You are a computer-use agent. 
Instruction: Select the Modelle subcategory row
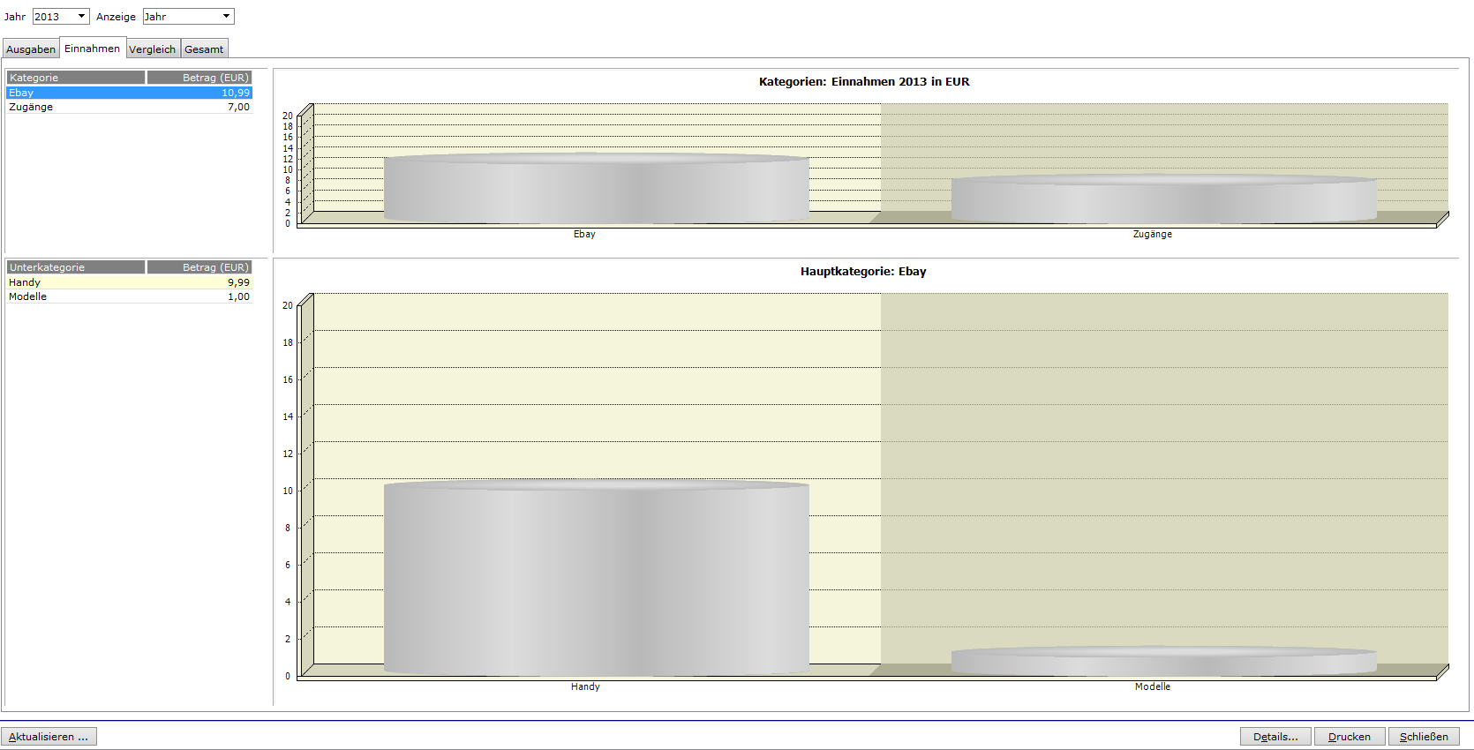130,296
